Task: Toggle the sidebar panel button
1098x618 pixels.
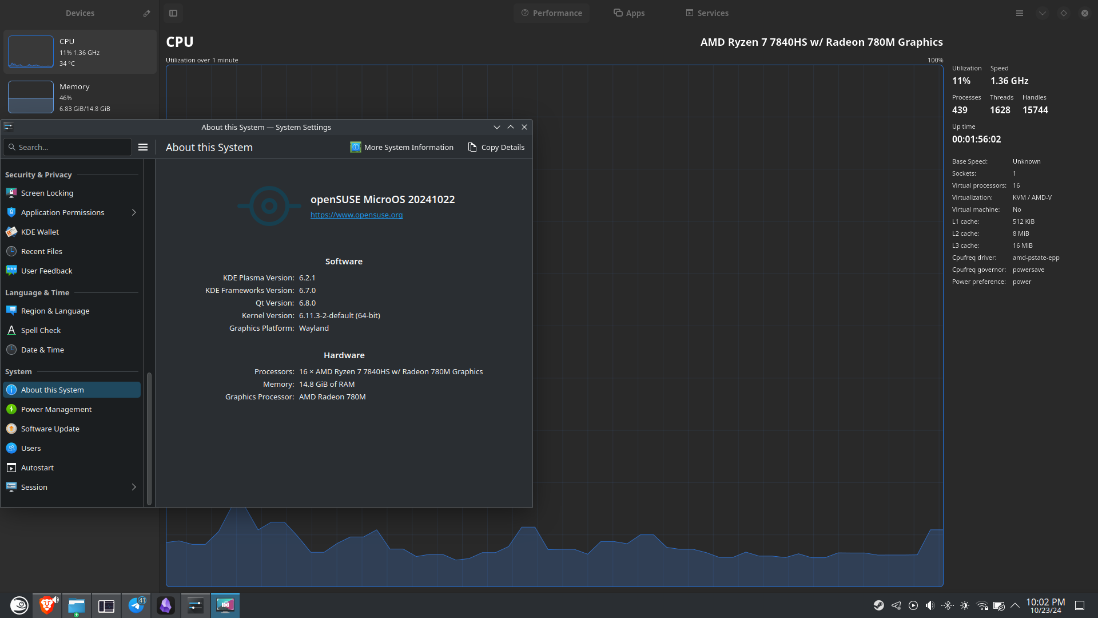Action: click(x=173, y=13)
